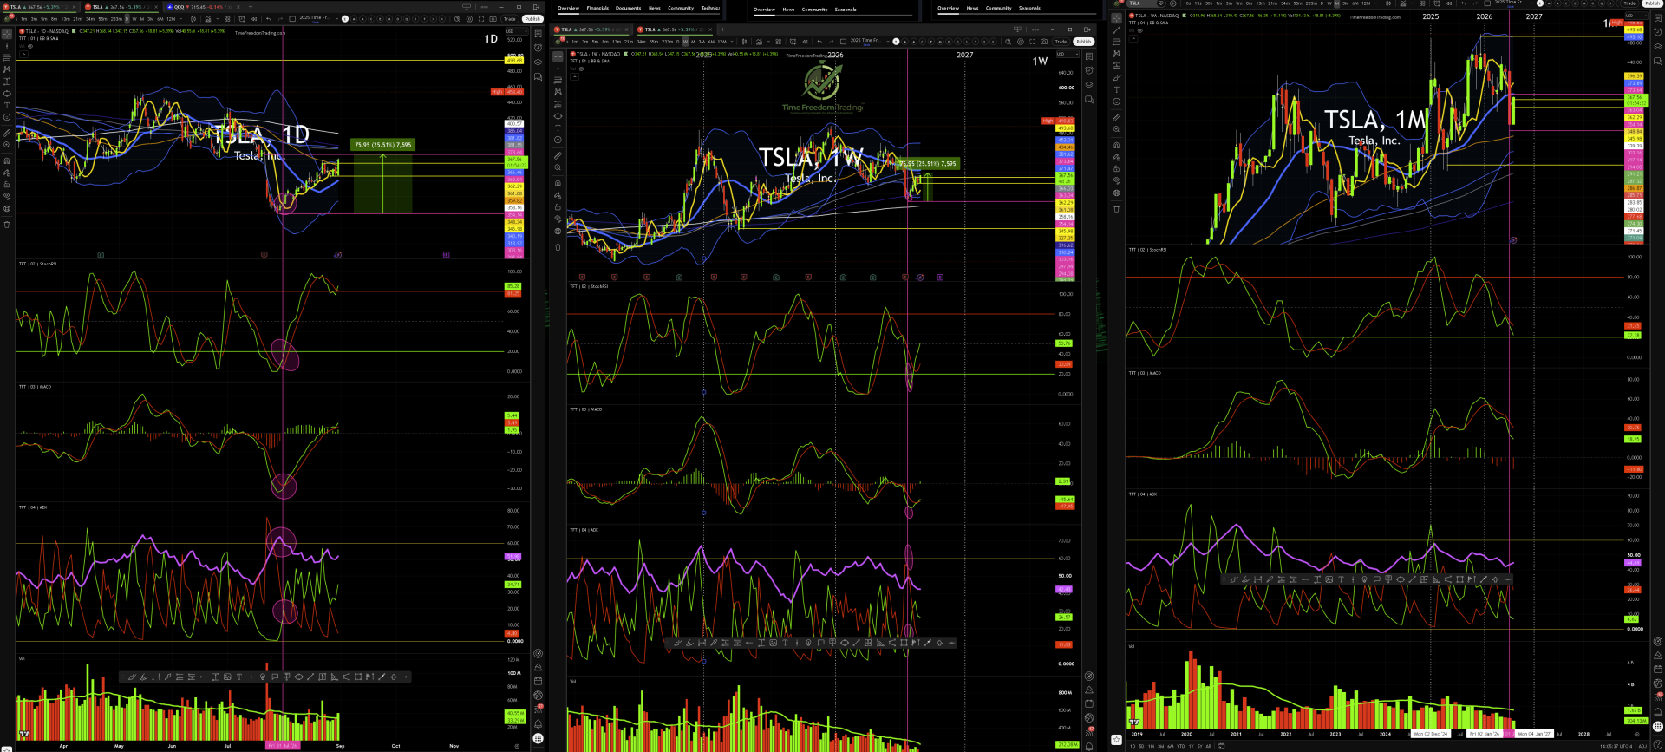Expand the interval dropdown after 12M on daily chart
1665x752 pixels.
pos(180,19)
